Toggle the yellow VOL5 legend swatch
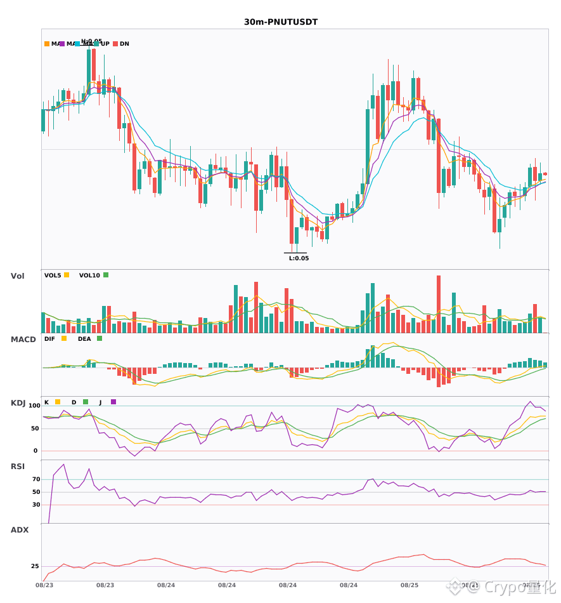The width and height of the screenshot is (561, 603). tap(67, 275)
